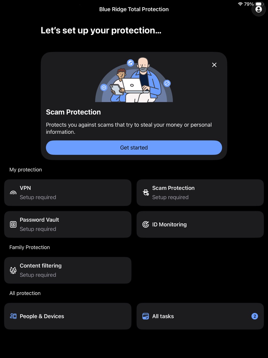Click the All tasks card icon
Viewport: 268px width, 358px height.
pyautogui.click(x=146, y=316)
